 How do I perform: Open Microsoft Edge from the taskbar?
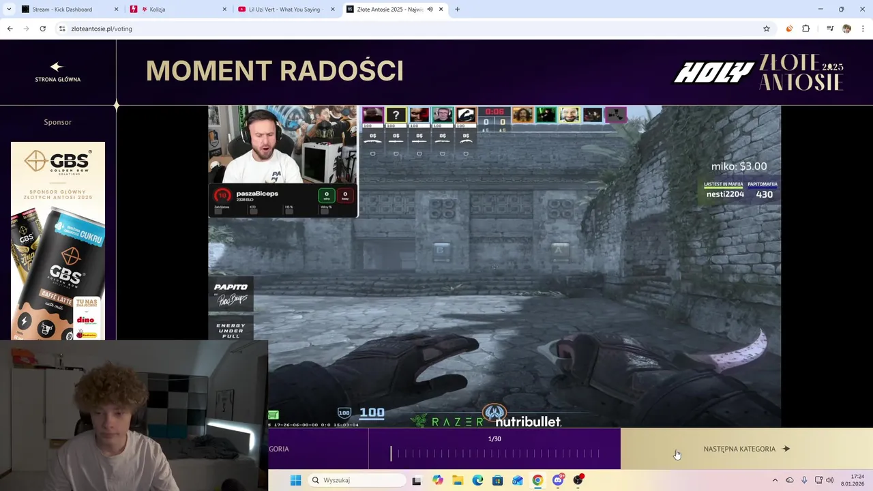tap(477, 480)
